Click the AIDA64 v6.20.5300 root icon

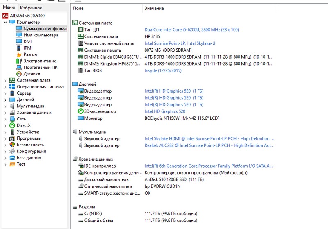coord(5,16)
